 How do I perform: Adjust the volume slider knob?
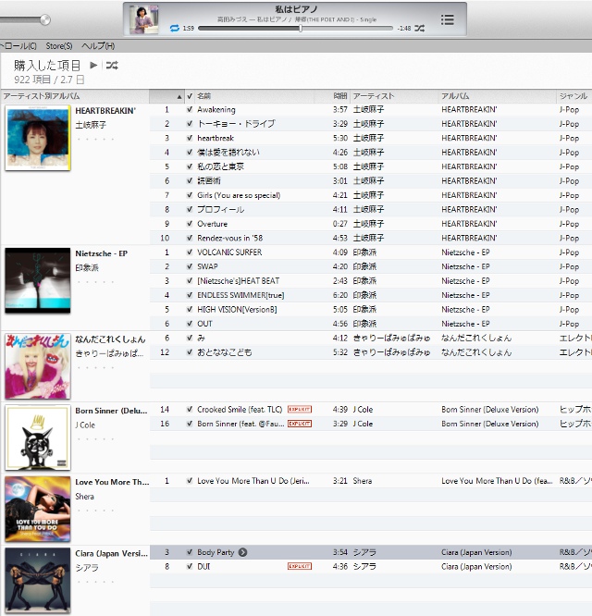click(x=45, y=19)
